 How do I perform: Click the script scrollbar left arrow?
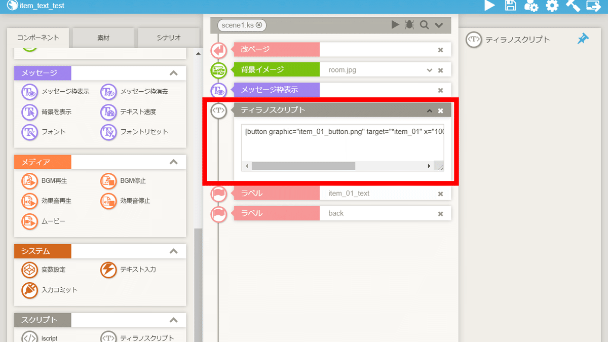[x=247, y=166]
